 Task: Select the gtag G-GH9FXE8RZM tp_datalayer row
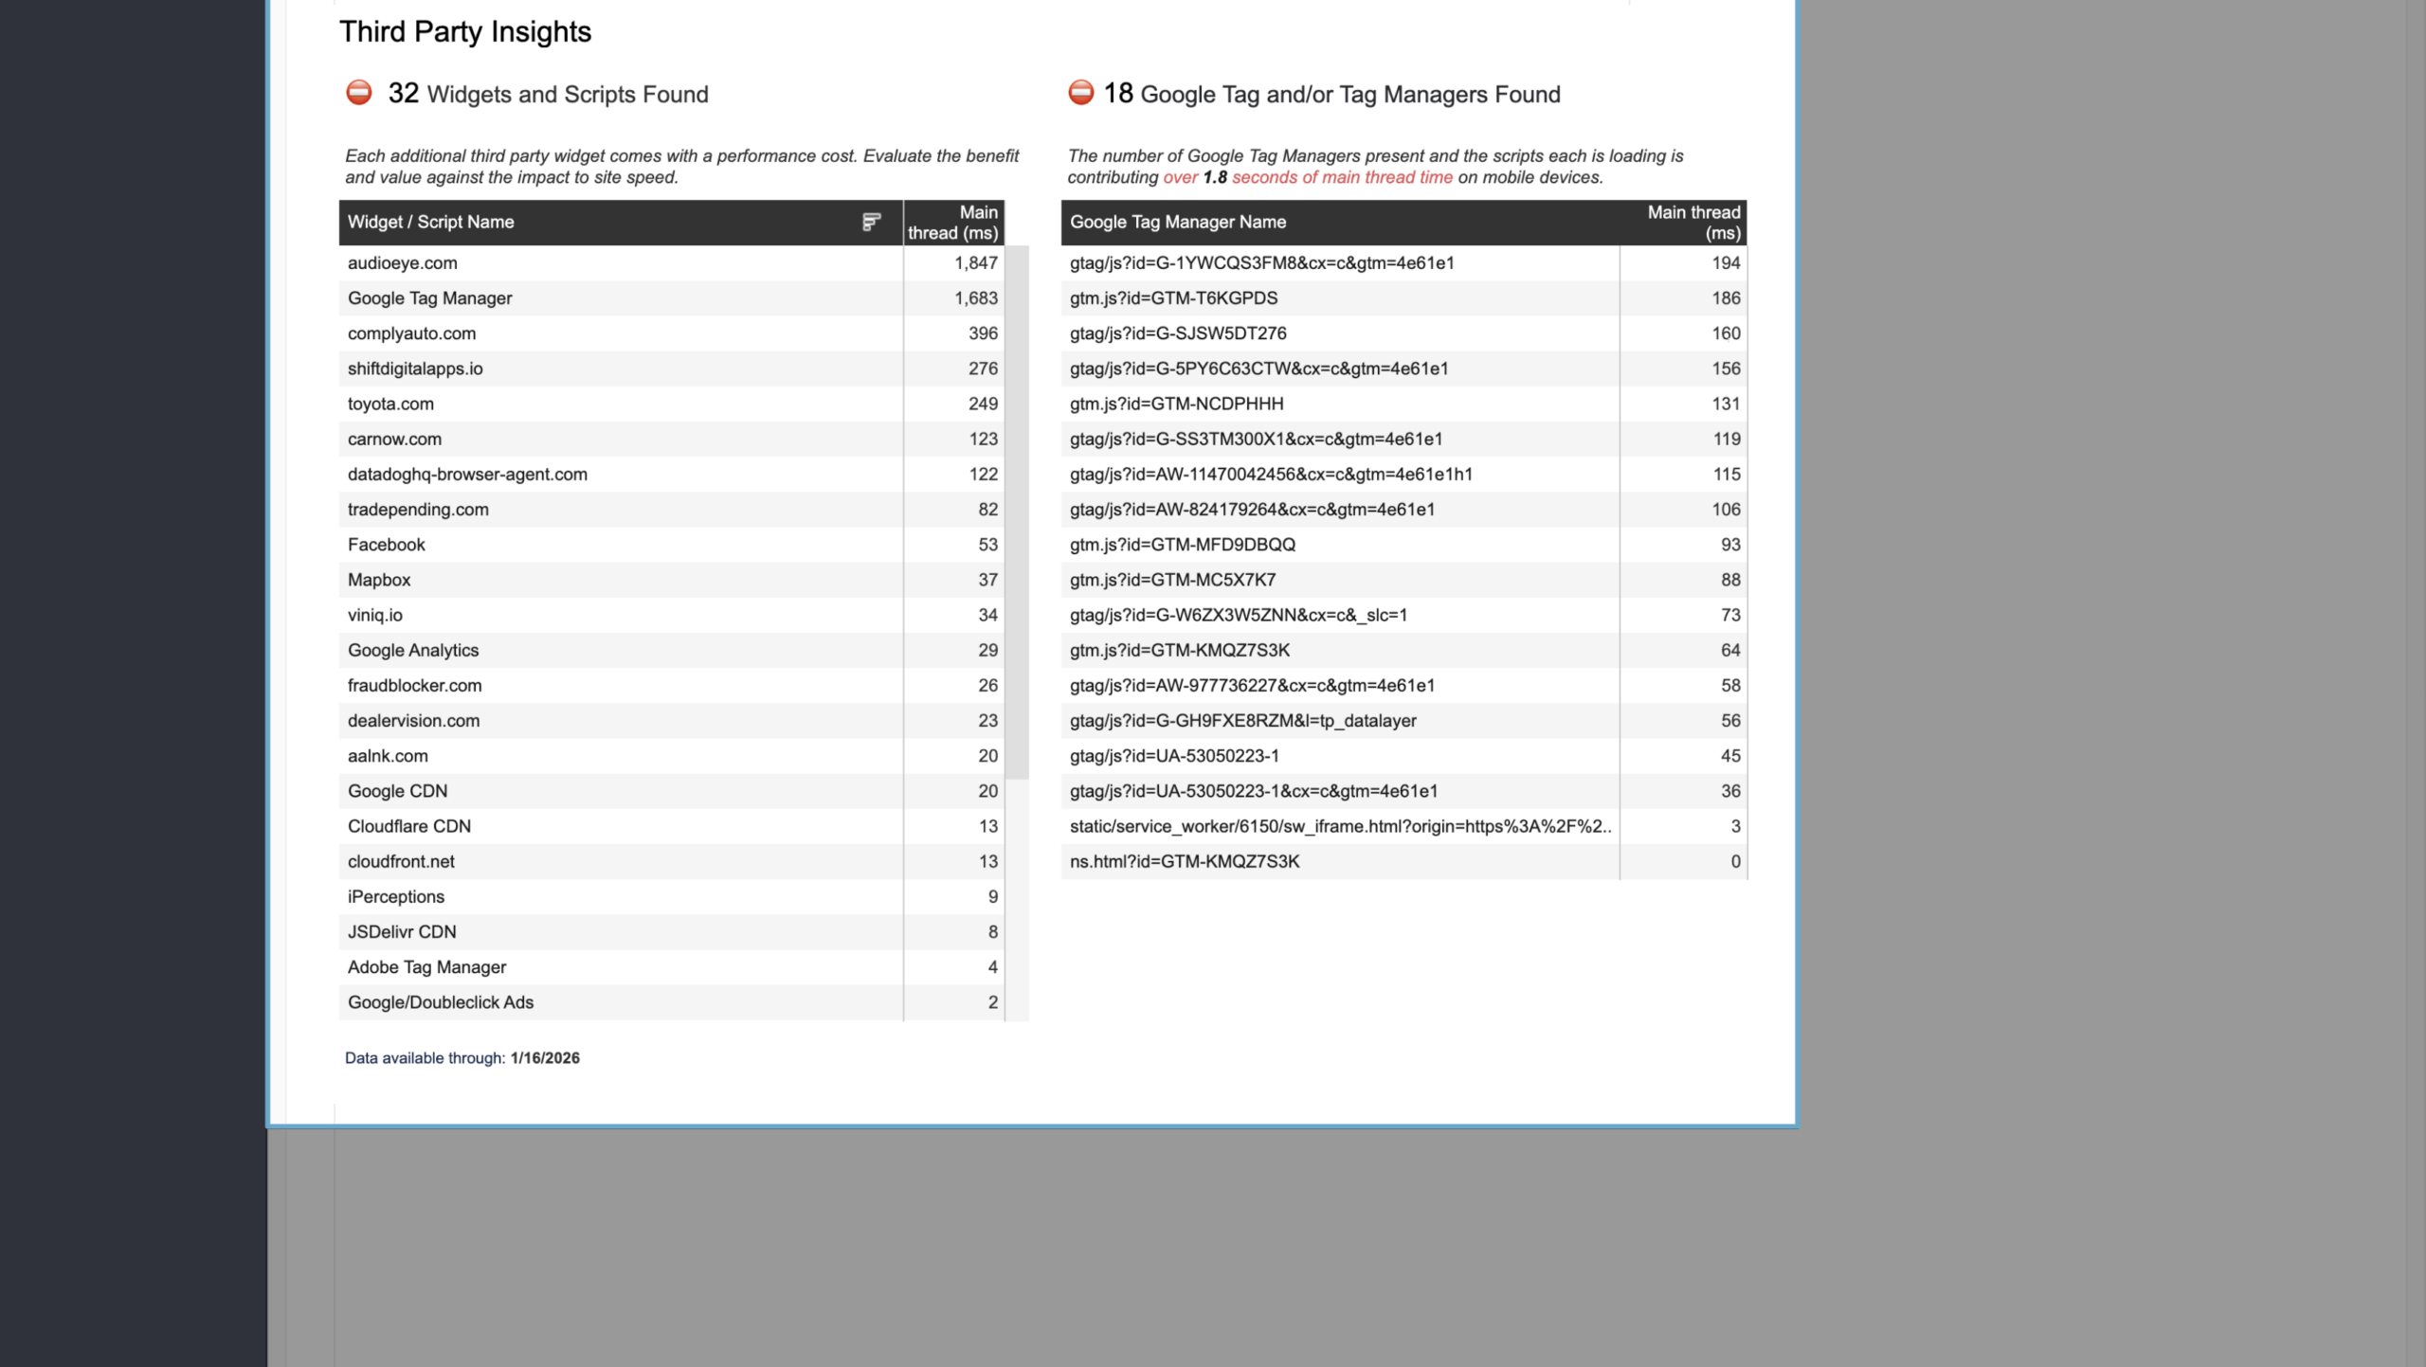pos(1403,721)
